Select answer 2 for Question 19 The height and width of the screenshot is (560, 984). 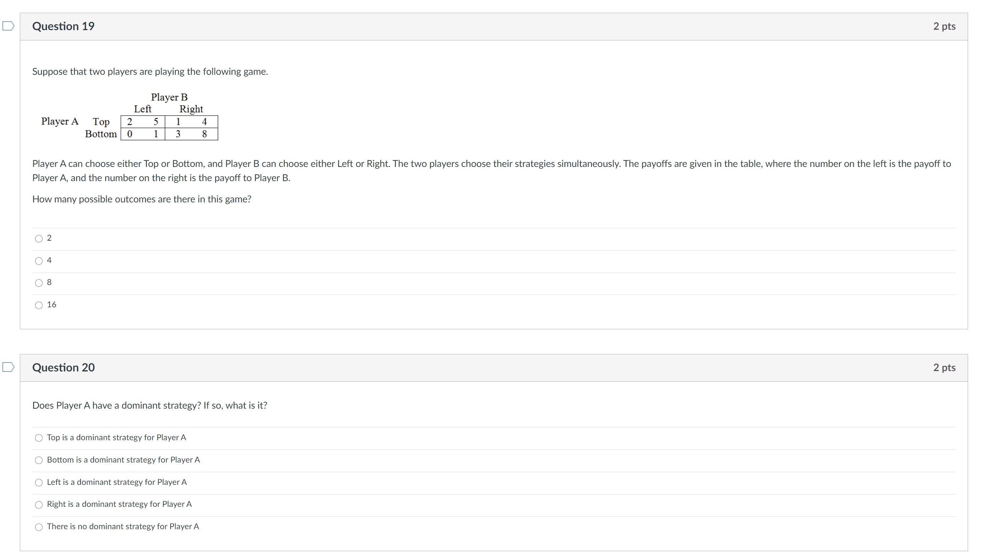(x=39, y=239)
